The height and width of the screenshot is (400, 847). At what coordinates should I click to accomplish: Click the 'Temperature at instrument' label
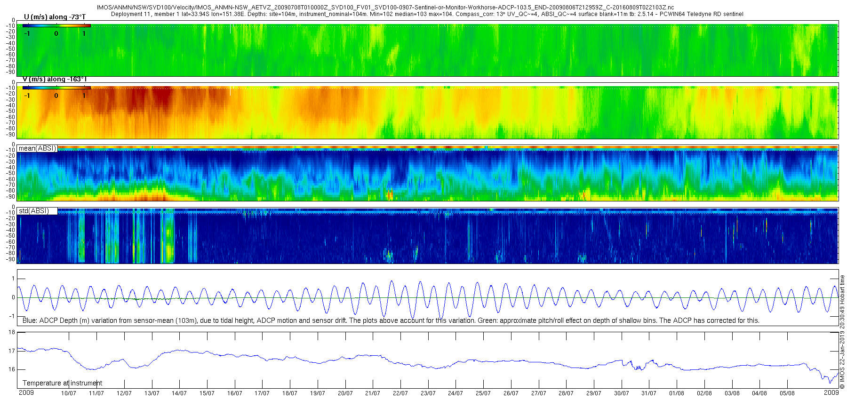(x=62, y=383)
